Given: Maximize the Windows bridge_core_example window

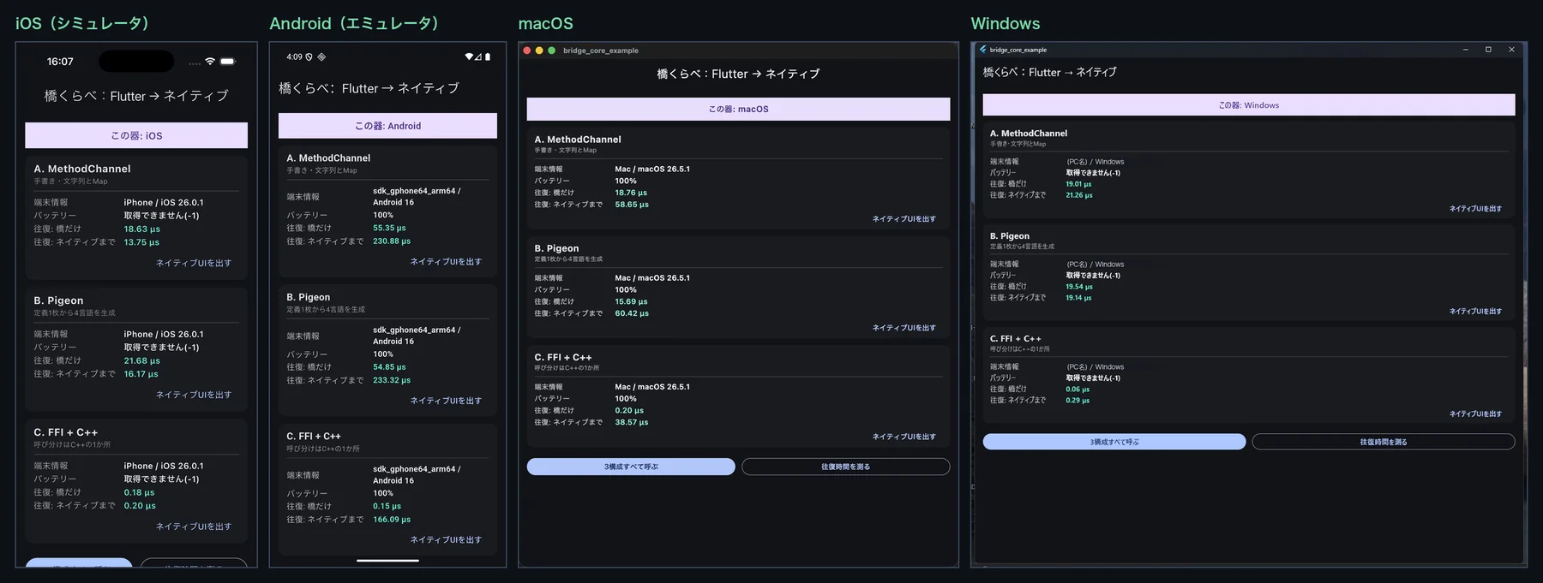Looking at the screenshot, I should 1488,50.
